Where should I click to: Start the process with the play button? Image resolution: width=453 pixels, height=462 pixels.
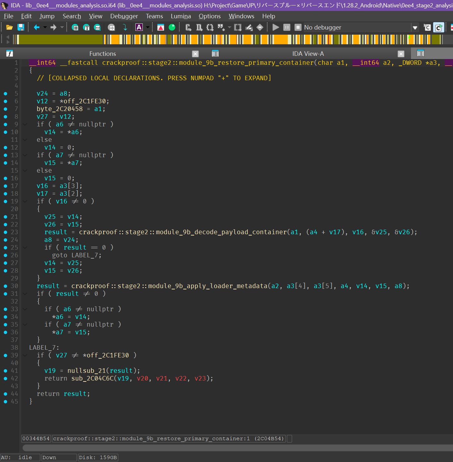tap(276, 28)
